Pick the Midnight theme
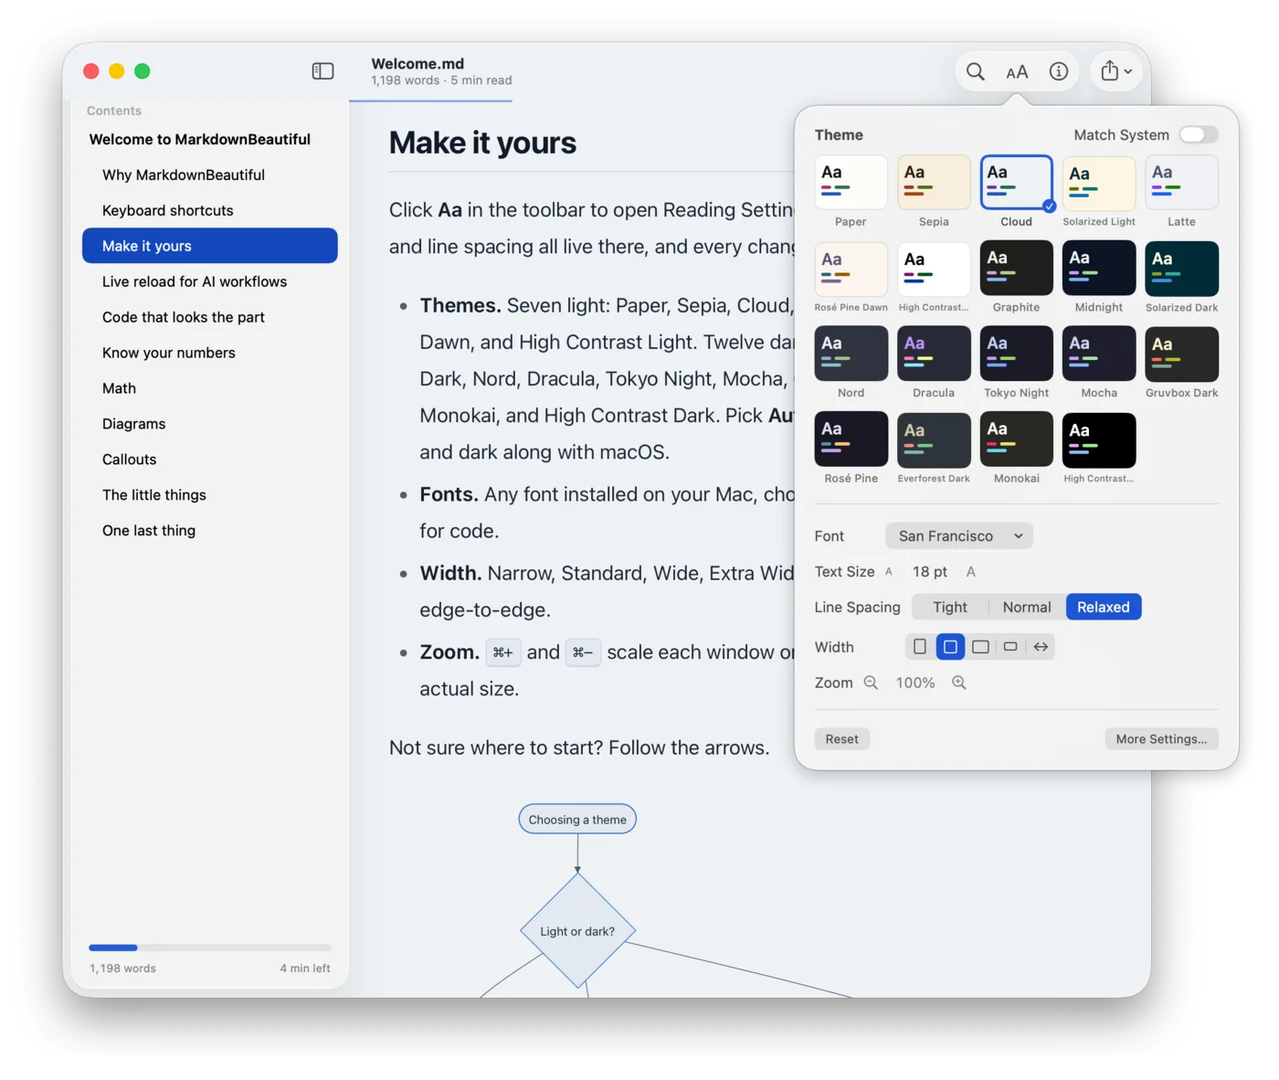1279x1080 pixels. (x=1099, y=268)
